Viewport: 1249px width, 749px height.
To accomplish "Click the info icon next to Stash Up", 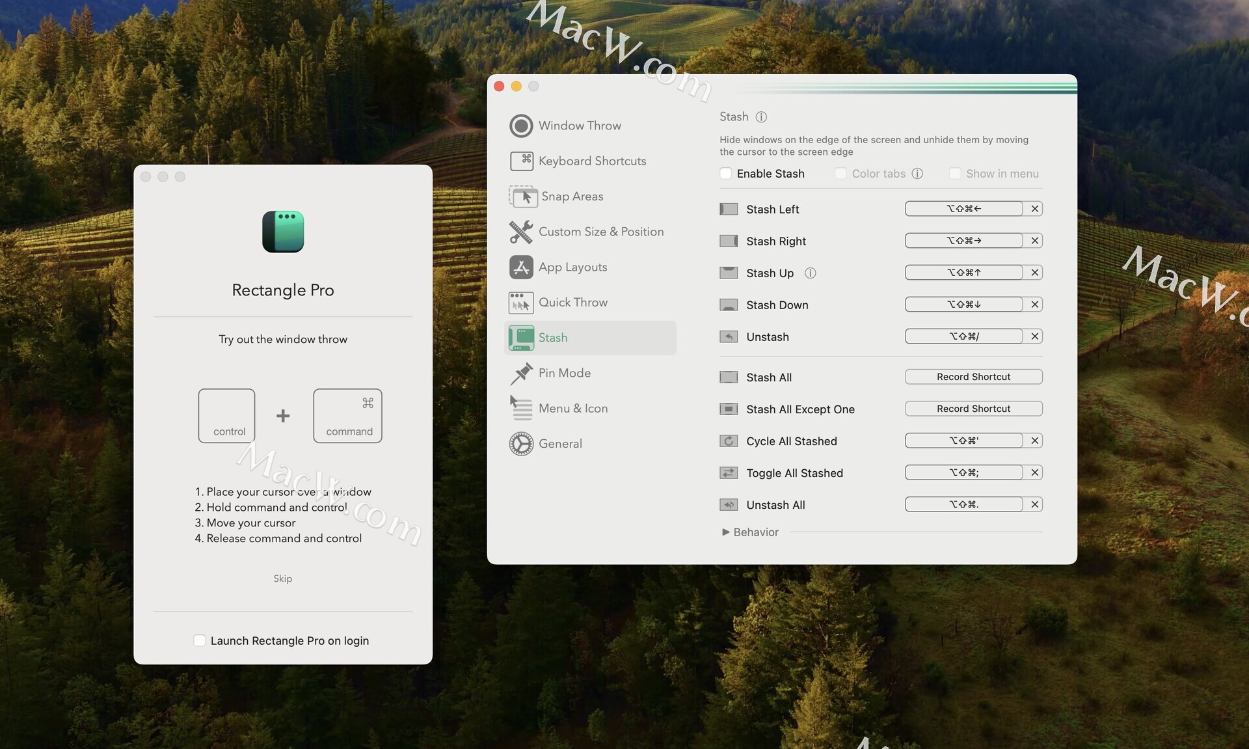I will click(810, 273).
